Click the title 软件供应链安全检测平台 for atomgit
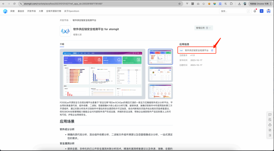The image size is (274, 151). (96, 29)
